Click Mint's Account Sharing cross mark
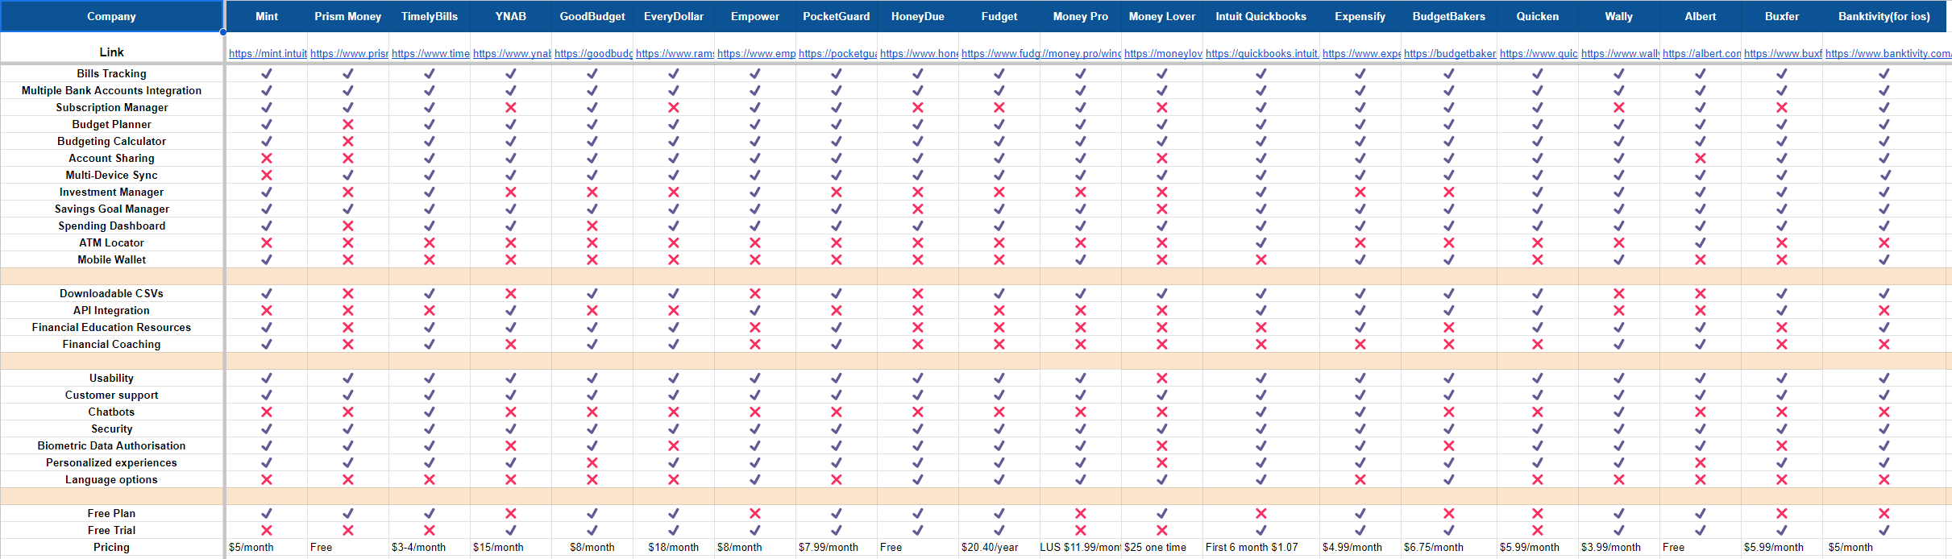The width and height of the screenshot is (1952, 559). [267, 159]
